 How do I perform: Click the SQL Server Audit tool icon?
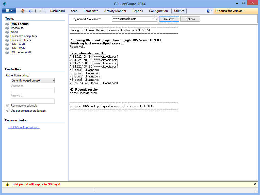[x=7, y=52]
